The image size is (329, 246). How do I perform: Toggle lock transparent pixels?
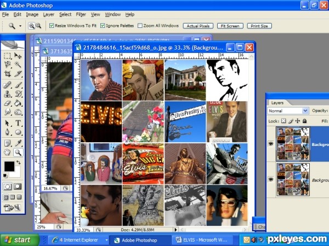point(283,121)
